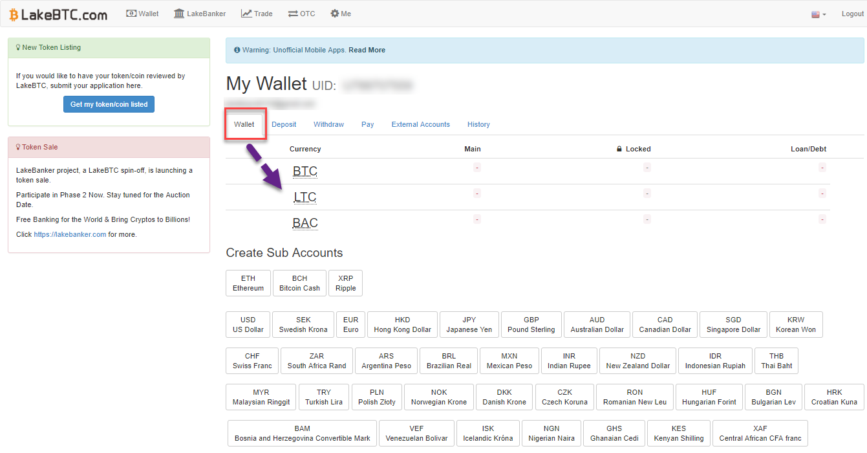This screenshot has width=867, height=453.
Task: Create a HUF Hungarian Forint sub account
Action: point(709,397)
